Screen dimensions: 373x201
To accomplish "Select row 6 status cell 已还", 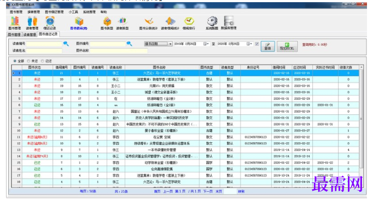I will click(x=37, y=105).
